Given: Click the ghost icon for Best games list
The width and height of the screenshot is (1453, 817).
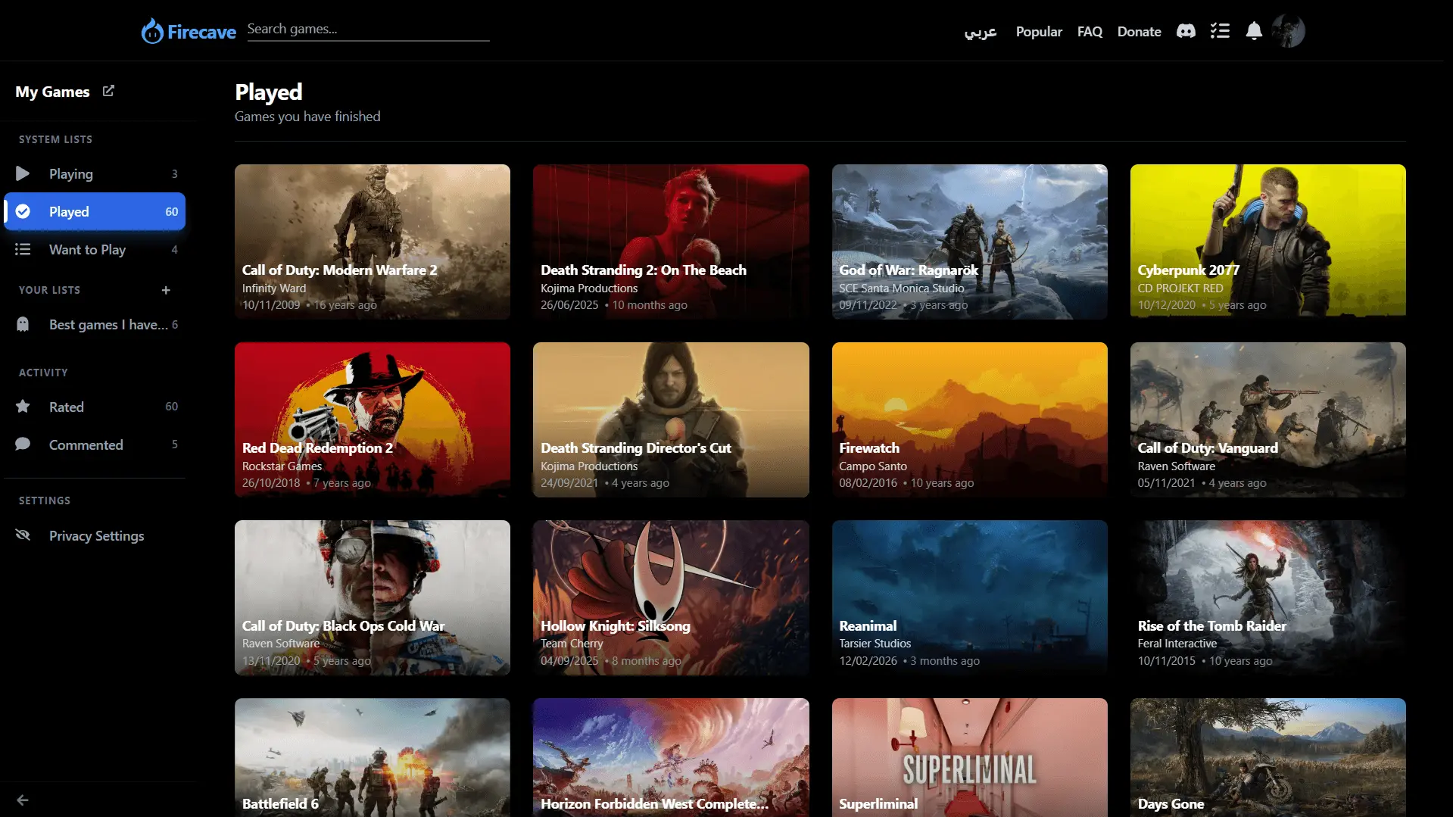Looking at the screenshot, I should (23, 324).
